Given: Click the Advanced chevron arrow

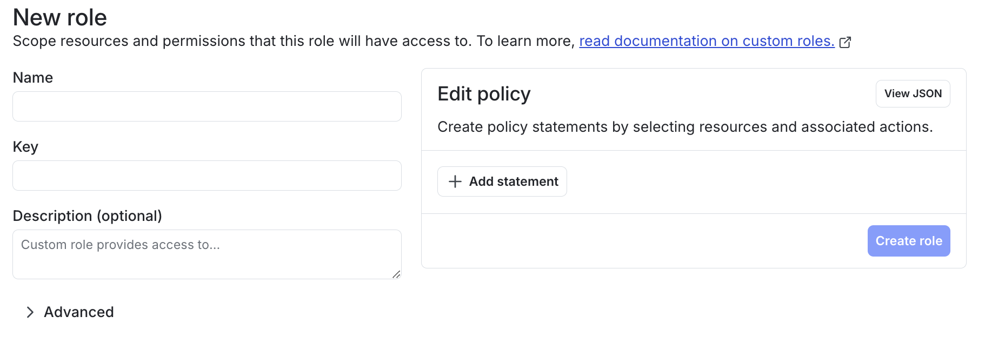Looking at the screenshot, I should (30, 312).
